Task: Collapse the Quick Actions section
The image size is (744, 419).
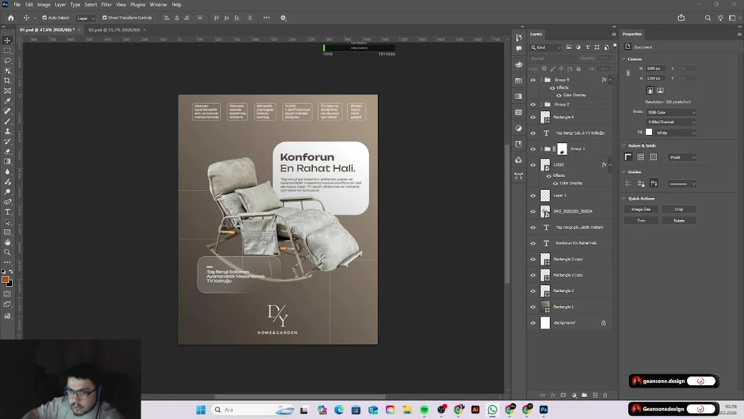Action: [624, 199]
